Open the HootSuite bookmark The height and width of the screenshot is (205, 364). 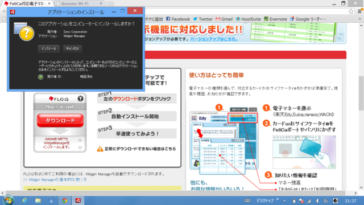pos(249,19)
